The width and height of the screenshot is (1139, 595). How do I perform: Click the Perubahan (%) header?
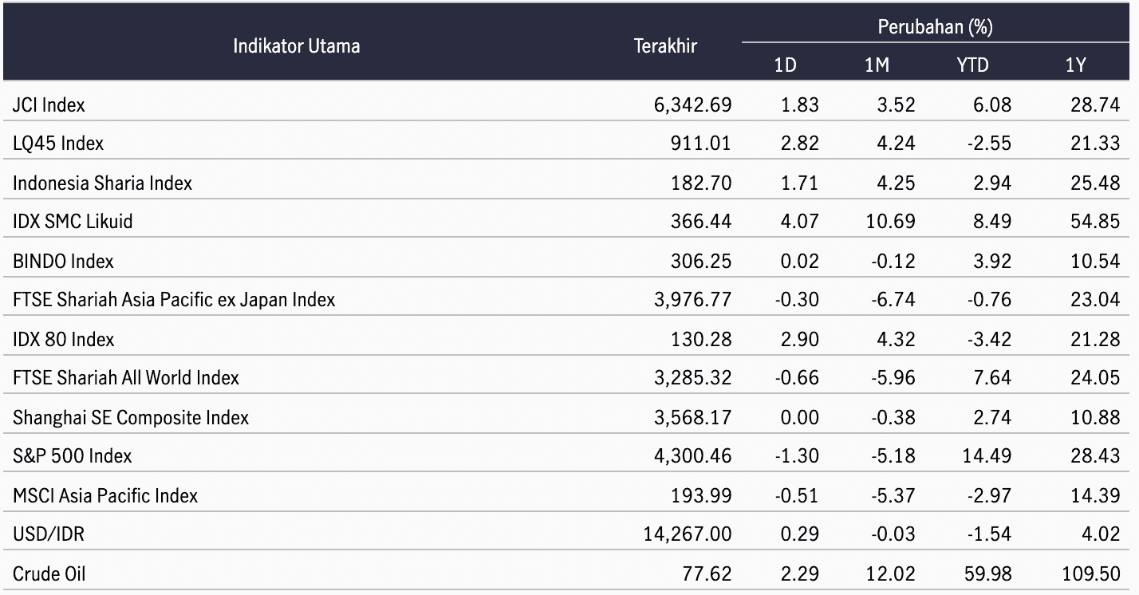click(935, 27)
